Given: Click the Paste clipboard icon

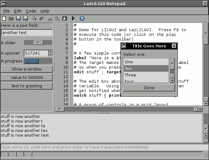Looking at the screenshot, I should (x=65, y=19).
